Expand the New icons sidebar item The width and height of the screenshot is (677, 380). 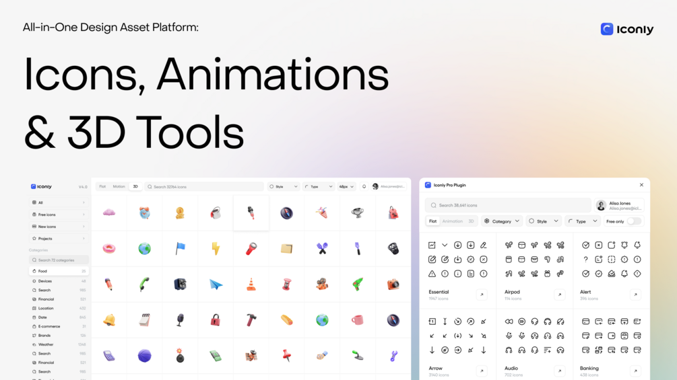click(x=59, y=227)
